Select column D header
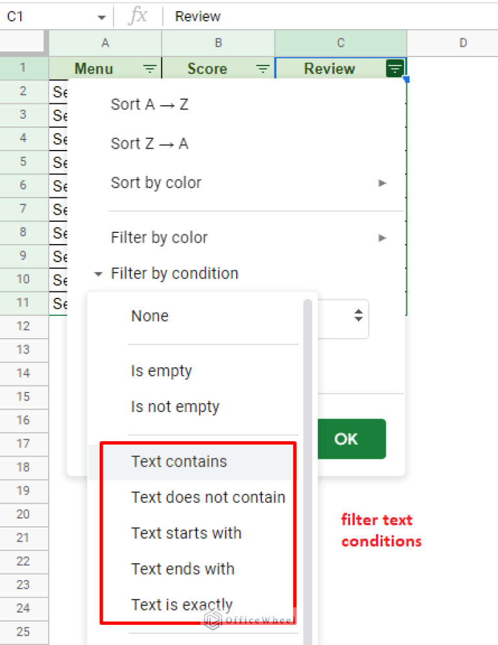 click(463, 43)
